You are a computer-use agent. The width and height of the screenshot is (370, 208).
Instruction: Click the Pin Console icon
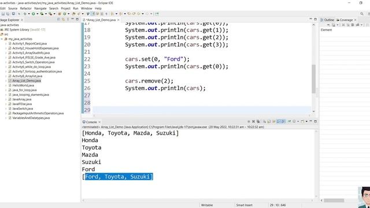[x=289, y=121]
